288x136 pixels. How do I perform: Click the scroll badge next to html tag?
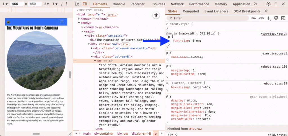point(111,15)
